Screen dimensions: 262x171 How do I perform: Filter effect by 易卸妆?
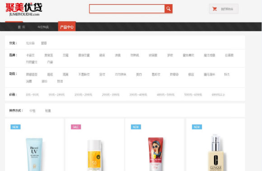[x=156, y=74]
